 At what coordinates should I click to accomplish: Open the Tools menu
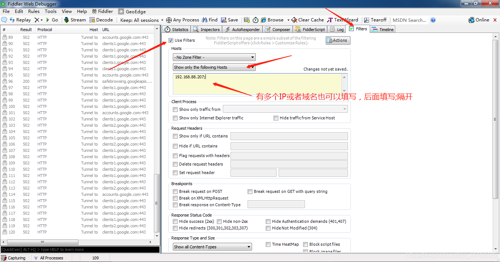[x=51, y=11]
